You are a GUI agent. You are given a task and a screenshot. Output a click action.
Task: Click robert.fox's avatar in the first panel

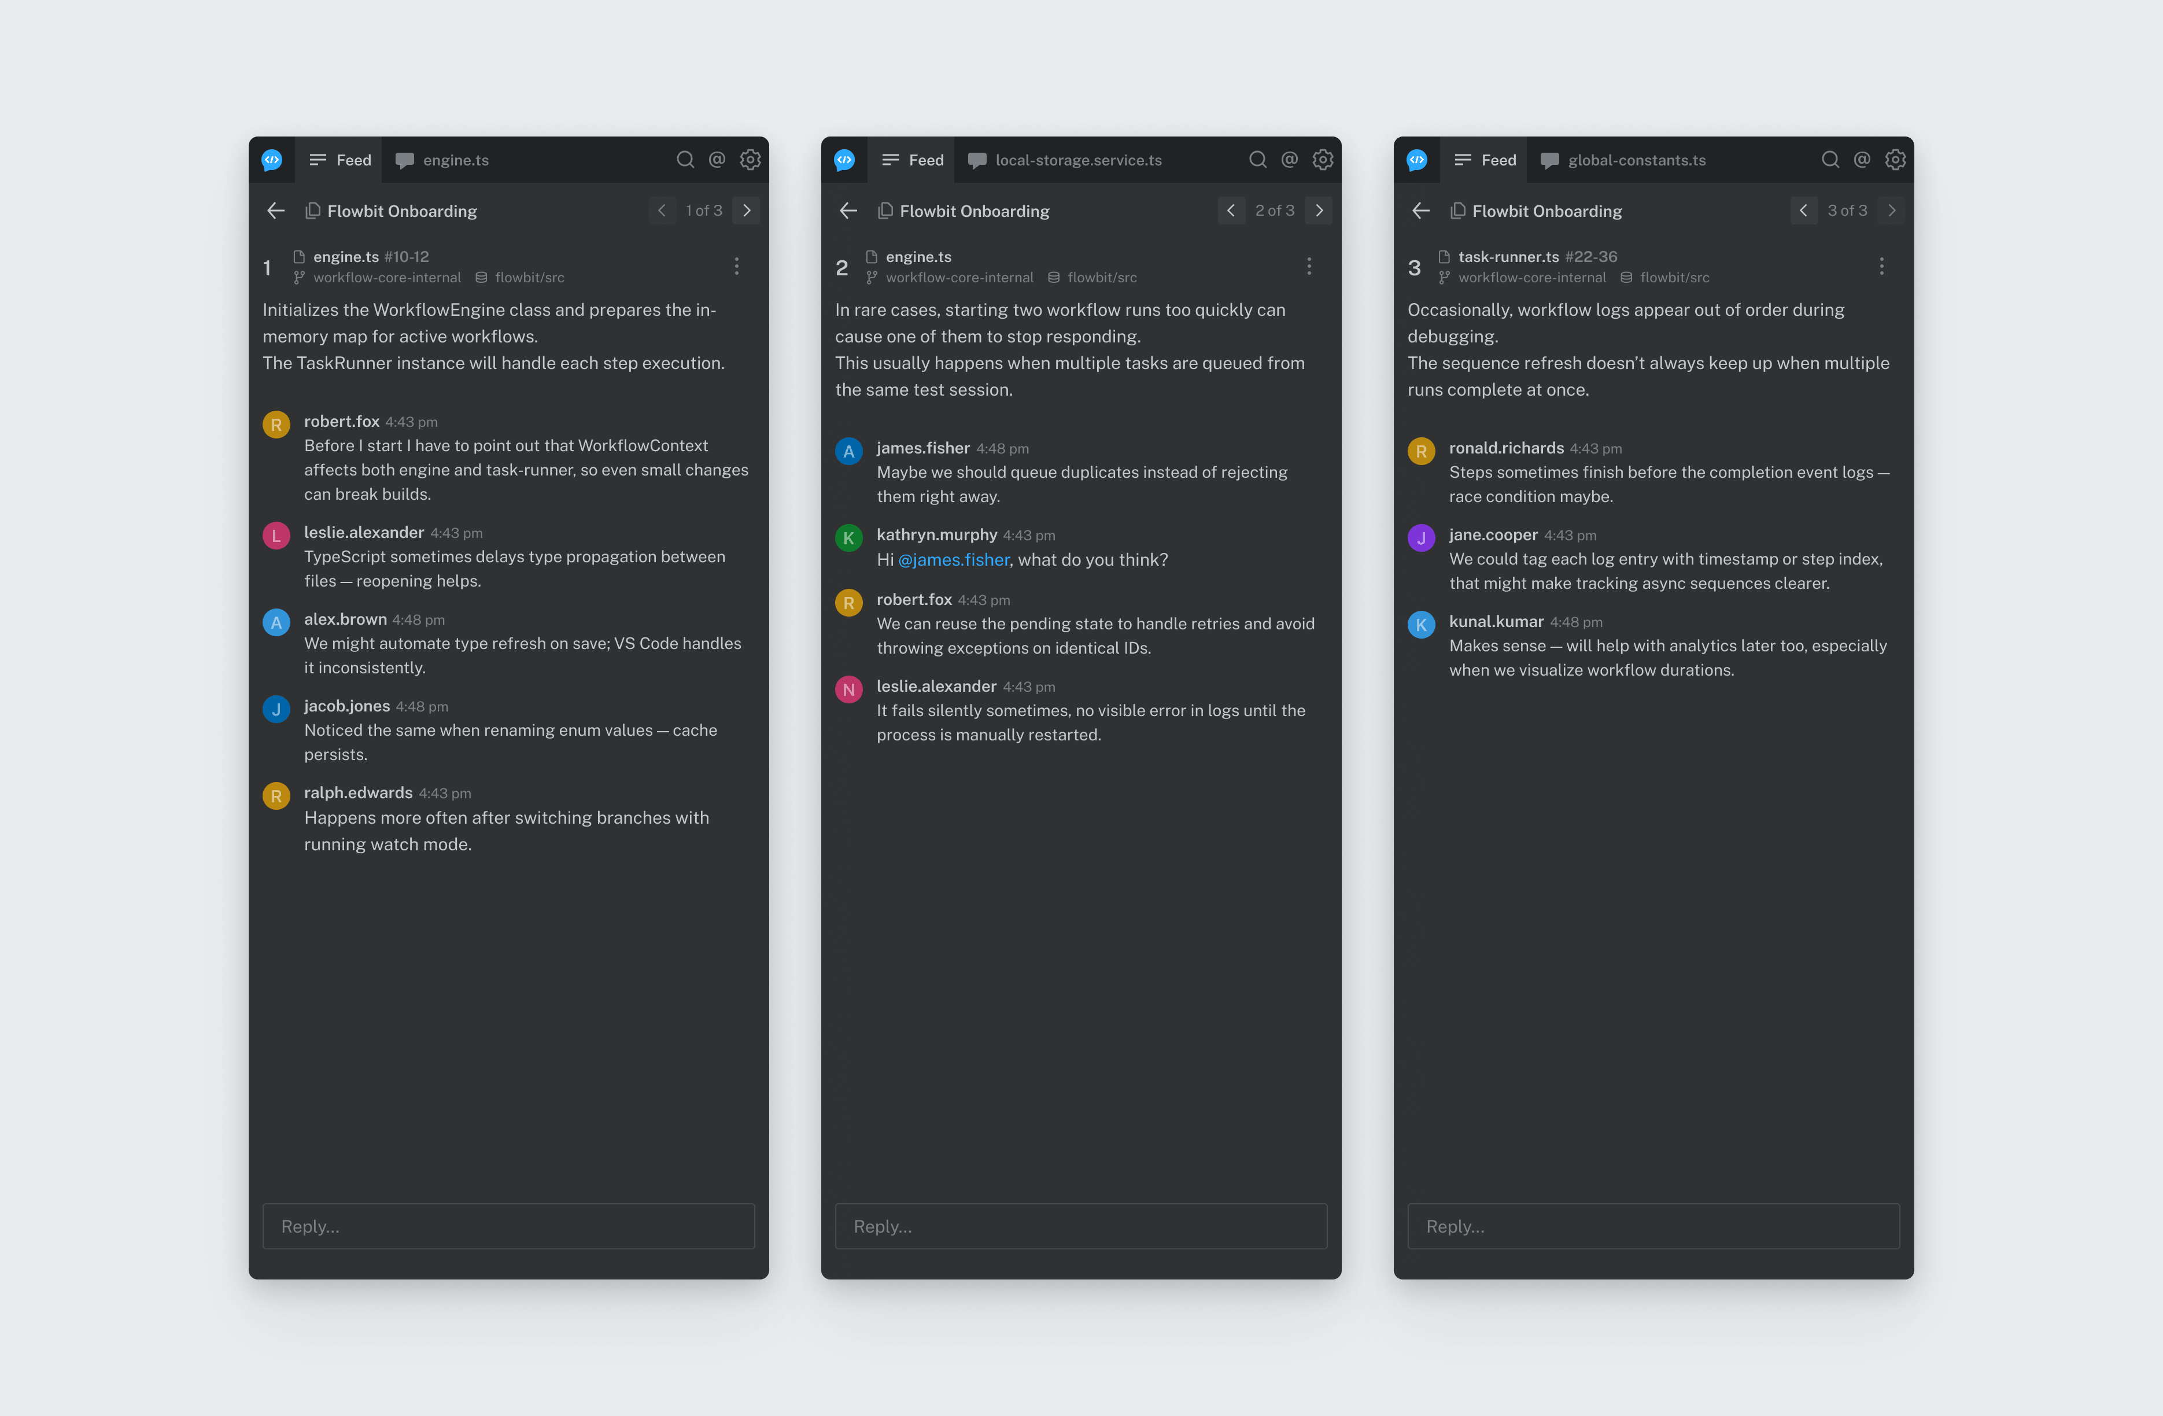(x=276, y=425)
